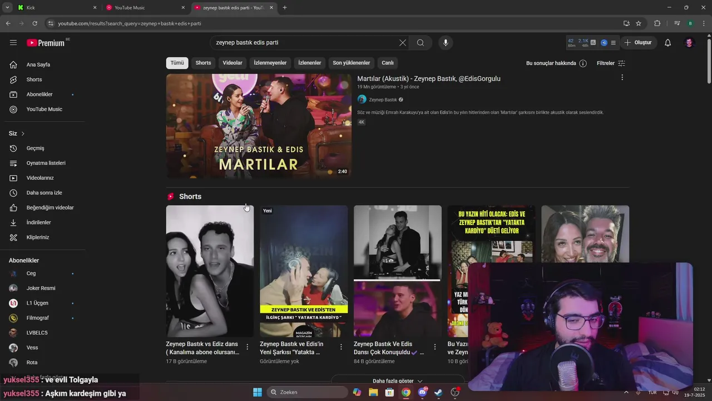Click blue round extension icon in header
The height and width of the screenshot is (401, 712).
pos(604,43)
